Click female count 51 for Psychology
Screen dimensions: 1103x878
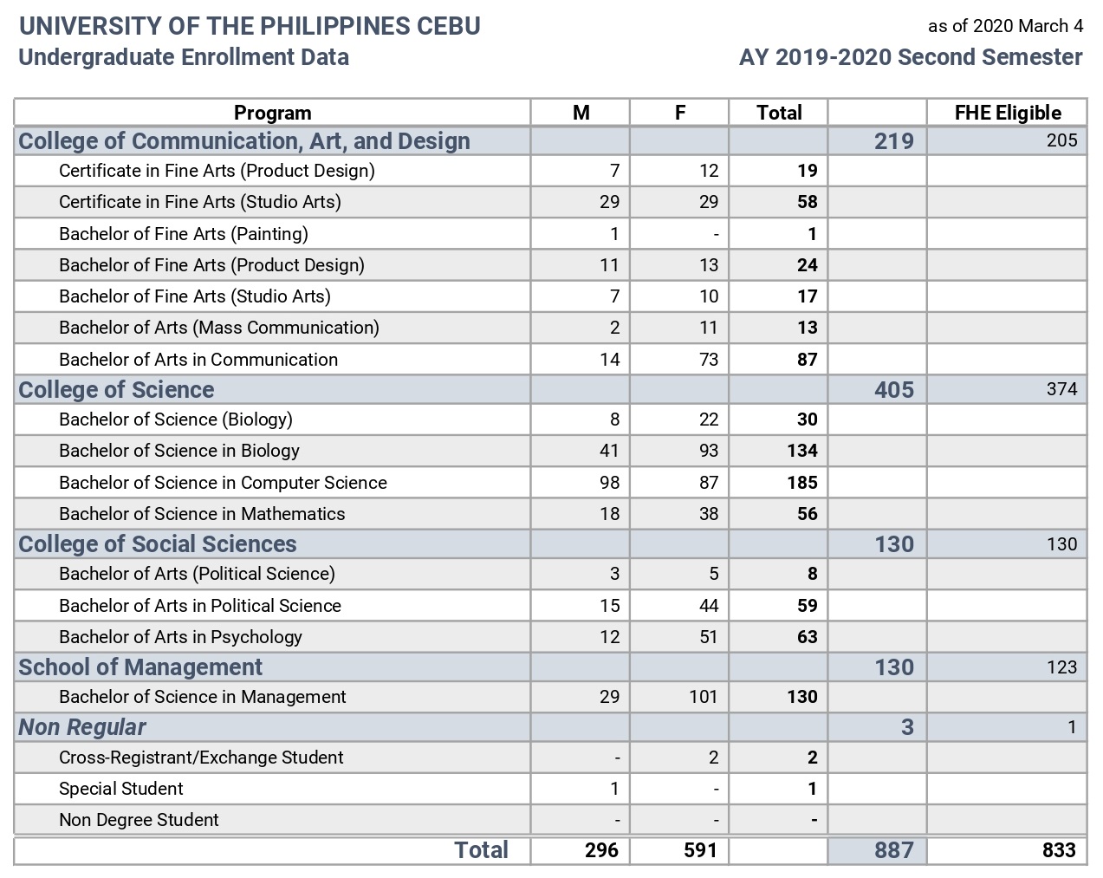point(709,637)
